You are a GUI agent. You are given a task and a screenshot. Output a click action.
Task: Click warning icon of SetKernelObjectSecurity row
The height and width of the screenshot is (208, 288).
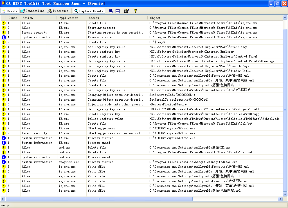4,99
